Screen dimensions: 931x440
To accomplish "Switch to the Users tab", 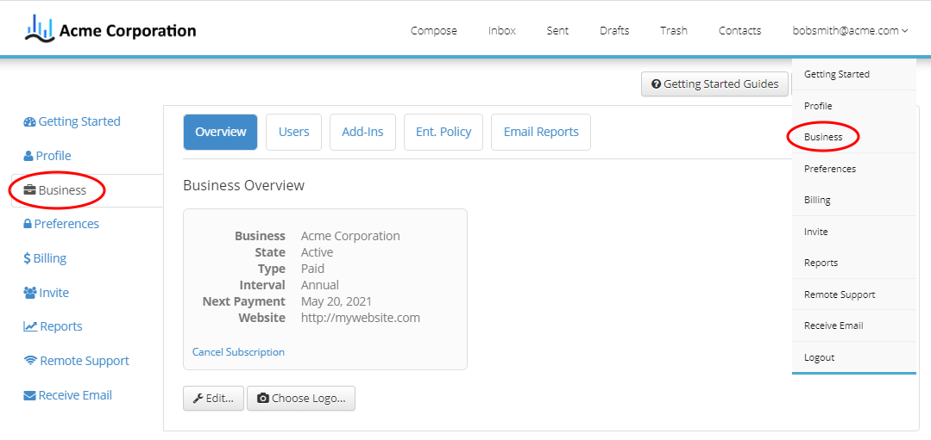I will (x=294, y=132).
